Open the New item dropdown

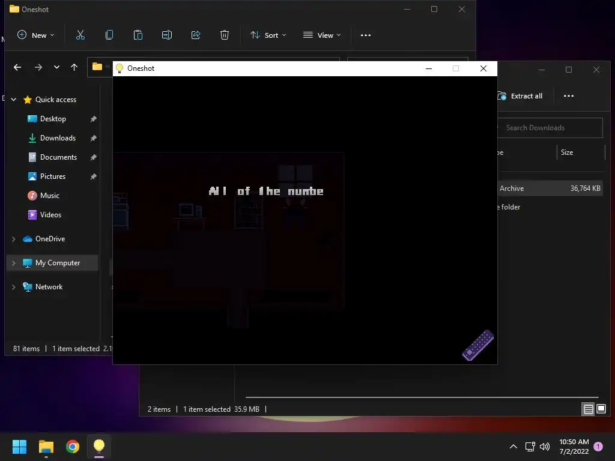click(36, 35)
